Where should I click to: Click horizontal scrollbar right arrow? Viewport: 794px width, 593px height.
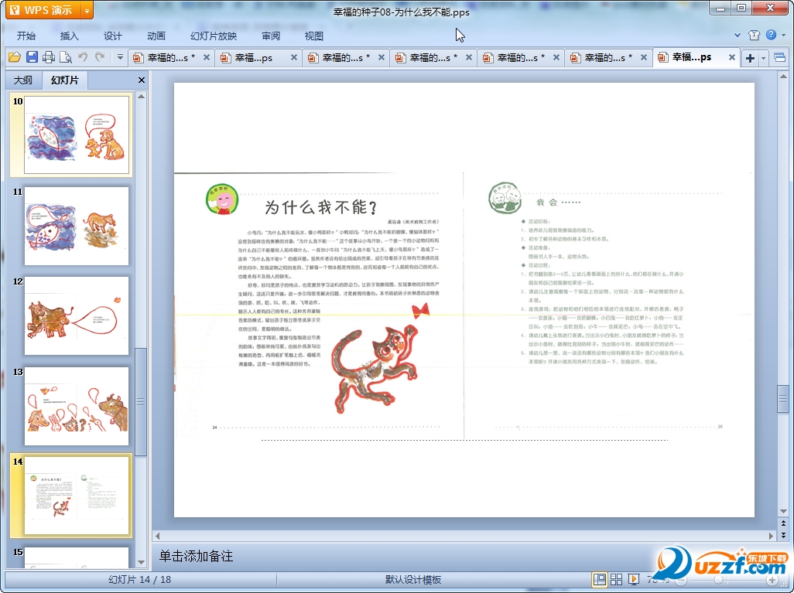tap(772, 535)
